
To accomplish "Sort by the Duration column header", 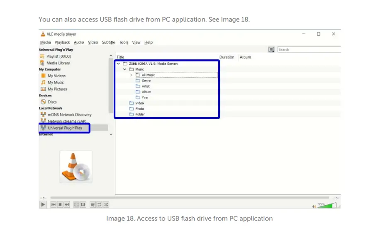I will pyautogui.click(x=227, y=57).
